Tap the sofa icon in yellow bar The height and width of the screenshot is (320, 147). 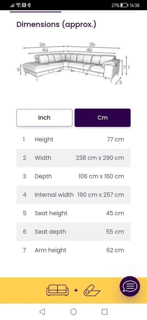click(x=58, y=290)
